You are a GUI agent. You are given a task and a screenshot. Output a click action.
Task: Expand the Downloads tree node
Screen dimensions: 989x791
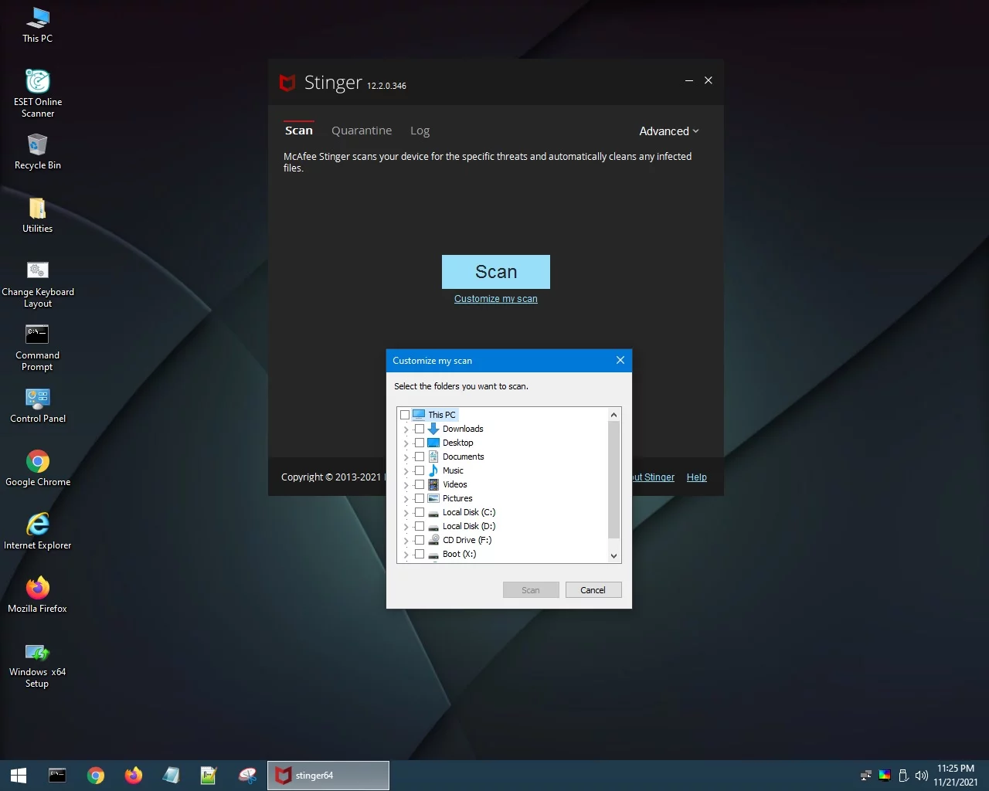(x=406, y=429)
